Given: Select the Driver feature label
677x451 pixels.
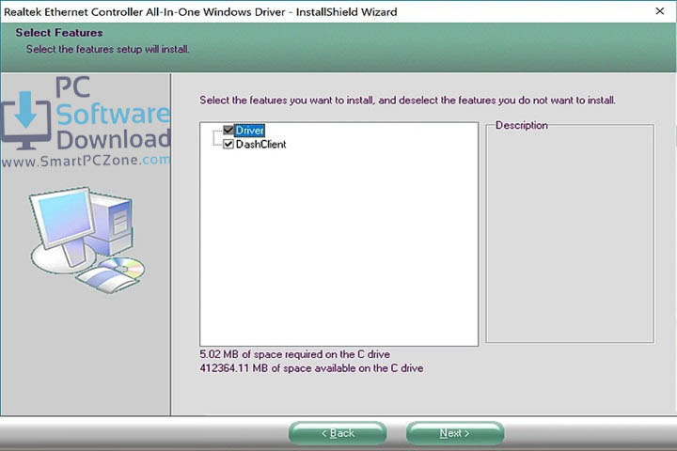Looking at the screenshot, I should coord(249,131).
